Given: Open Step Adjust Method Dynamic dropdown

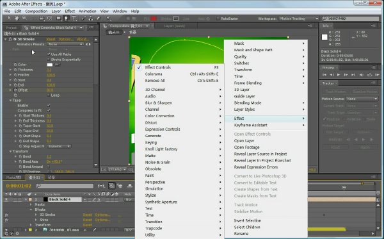Looking at the screenshot, I should tap(59, 146).
